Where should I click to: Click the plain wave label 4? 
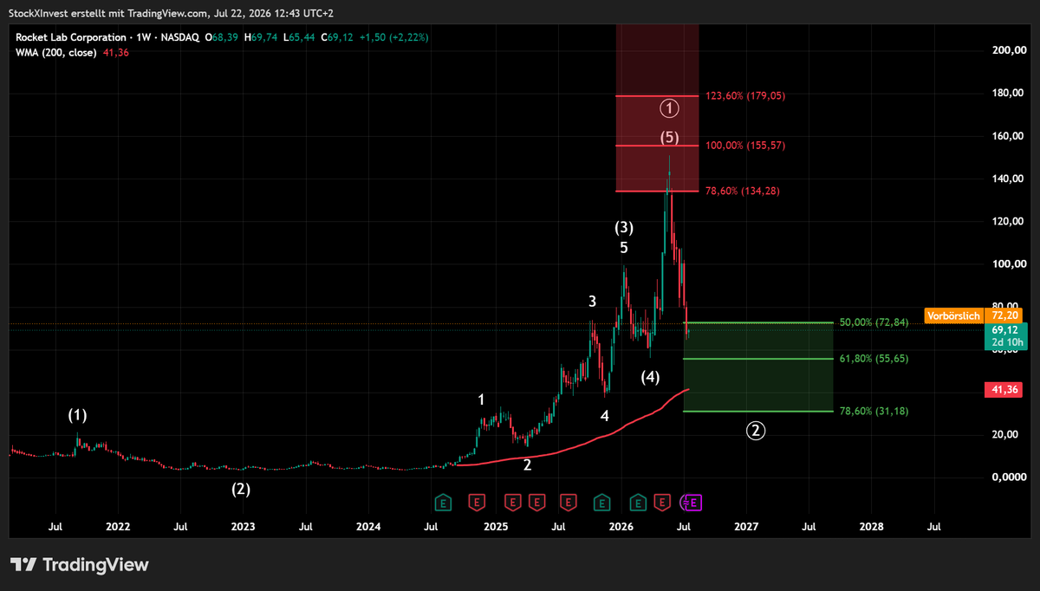tap(605, 416)
